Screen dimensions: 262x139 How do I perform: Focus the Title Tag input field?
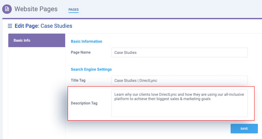point(180,80)
